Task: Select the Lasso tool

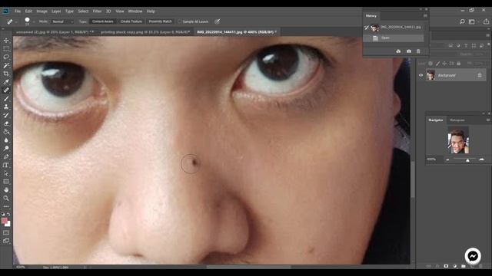Action: tap(6, 57)
